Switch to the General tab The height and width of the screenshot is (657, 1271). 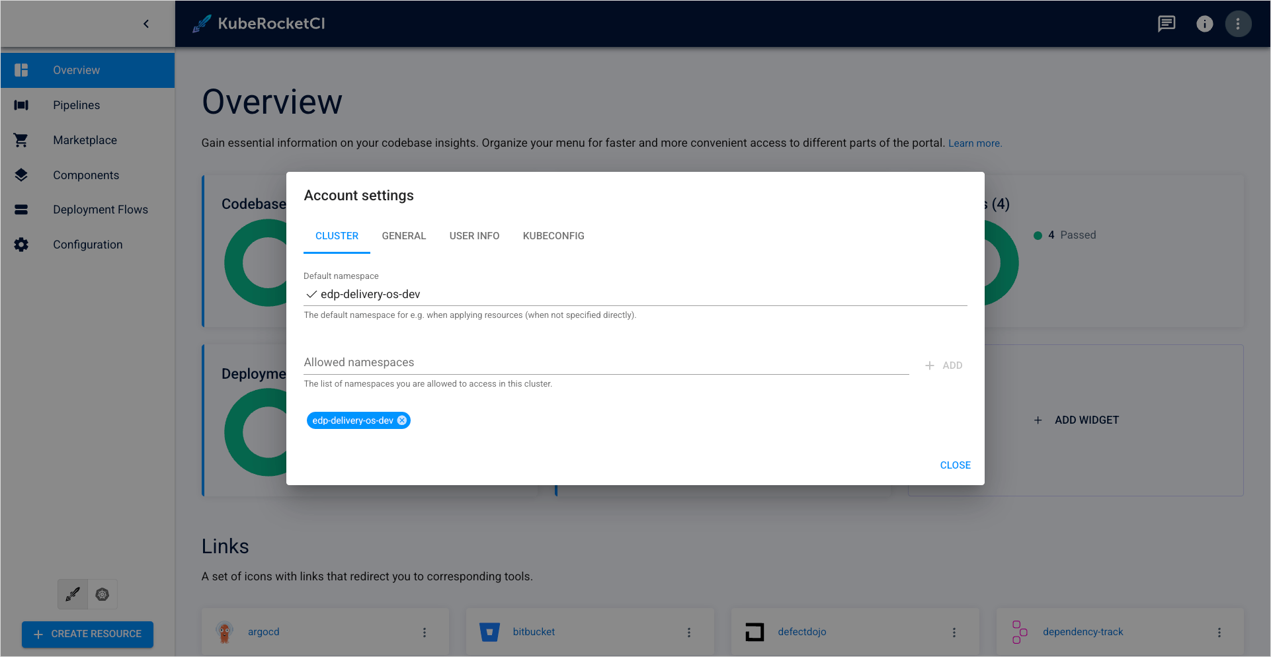pyautogui.click(x=404, y=236)
